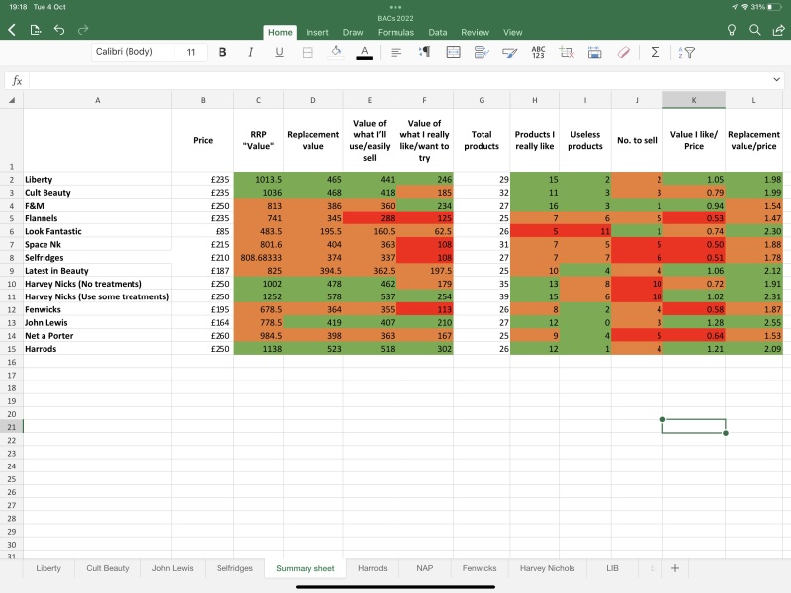791x593 pixels.
Task: Merge cells with the merge icon
Action: point(453,52)
